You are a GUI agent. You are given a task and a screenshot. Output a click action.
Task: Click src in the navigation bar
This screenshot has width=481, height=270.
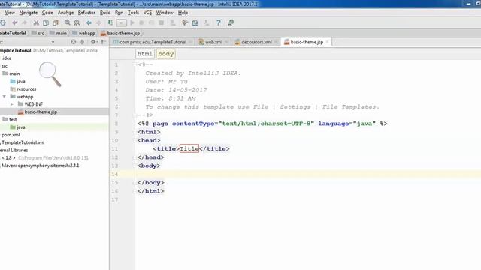pyautogui.click(x=38, y=33)
